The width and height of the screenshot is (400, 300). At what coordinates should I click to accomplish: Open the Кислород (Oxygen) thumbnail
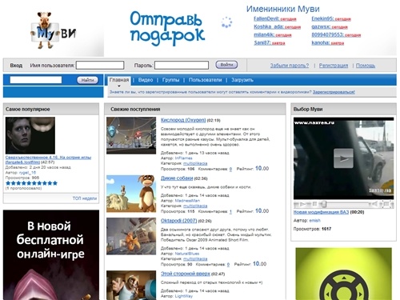[131, 135]
